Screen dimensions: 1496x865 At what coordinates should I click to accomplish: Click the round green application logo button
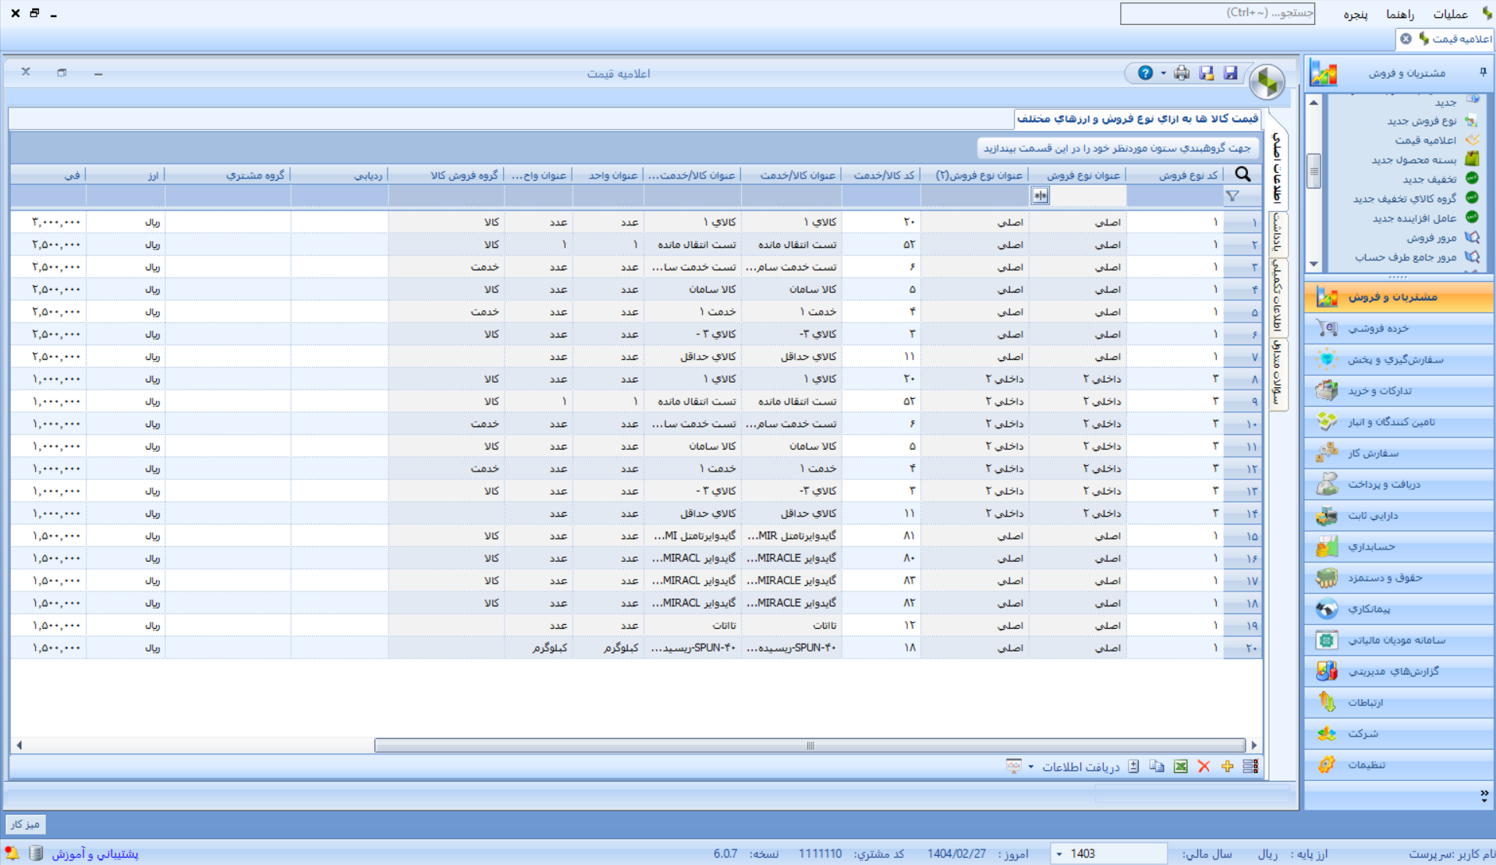pyautogui.click(x=1267, y=82)
